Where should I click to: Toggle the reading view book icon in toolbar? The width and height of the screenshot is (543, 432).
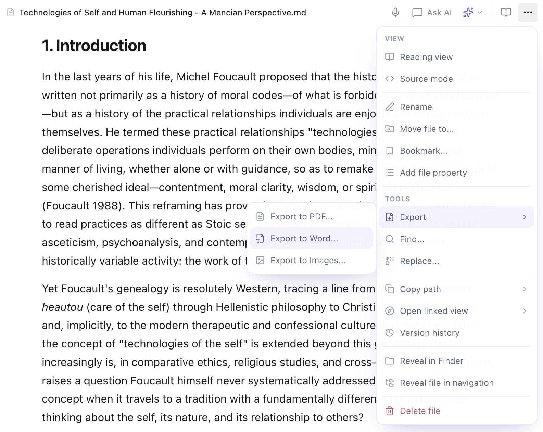(506, 13)
